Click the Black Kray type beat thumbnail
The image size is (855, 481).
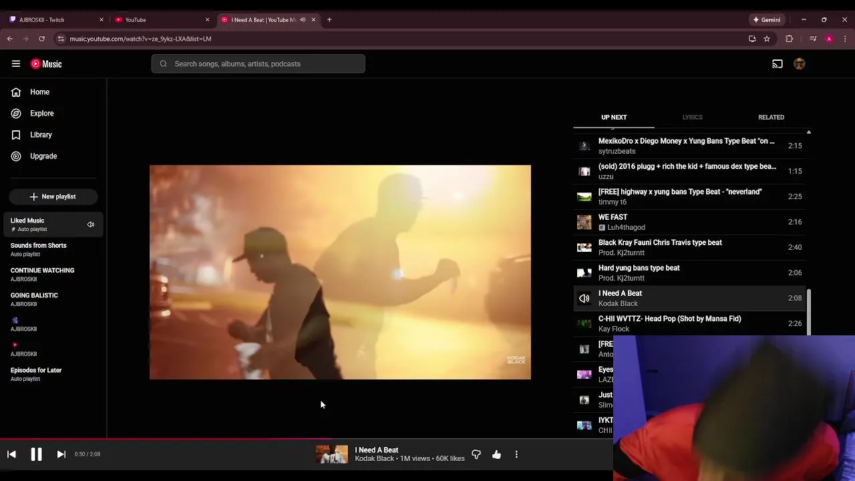(584, 247)
